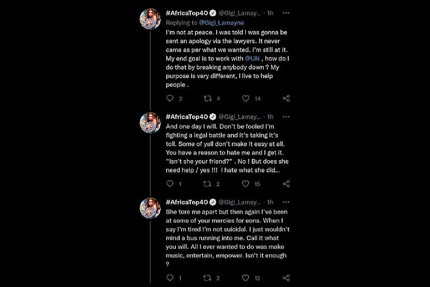Open more options on the second tweet
Viewport: 430px width, 287px height.
pos(286,117)
